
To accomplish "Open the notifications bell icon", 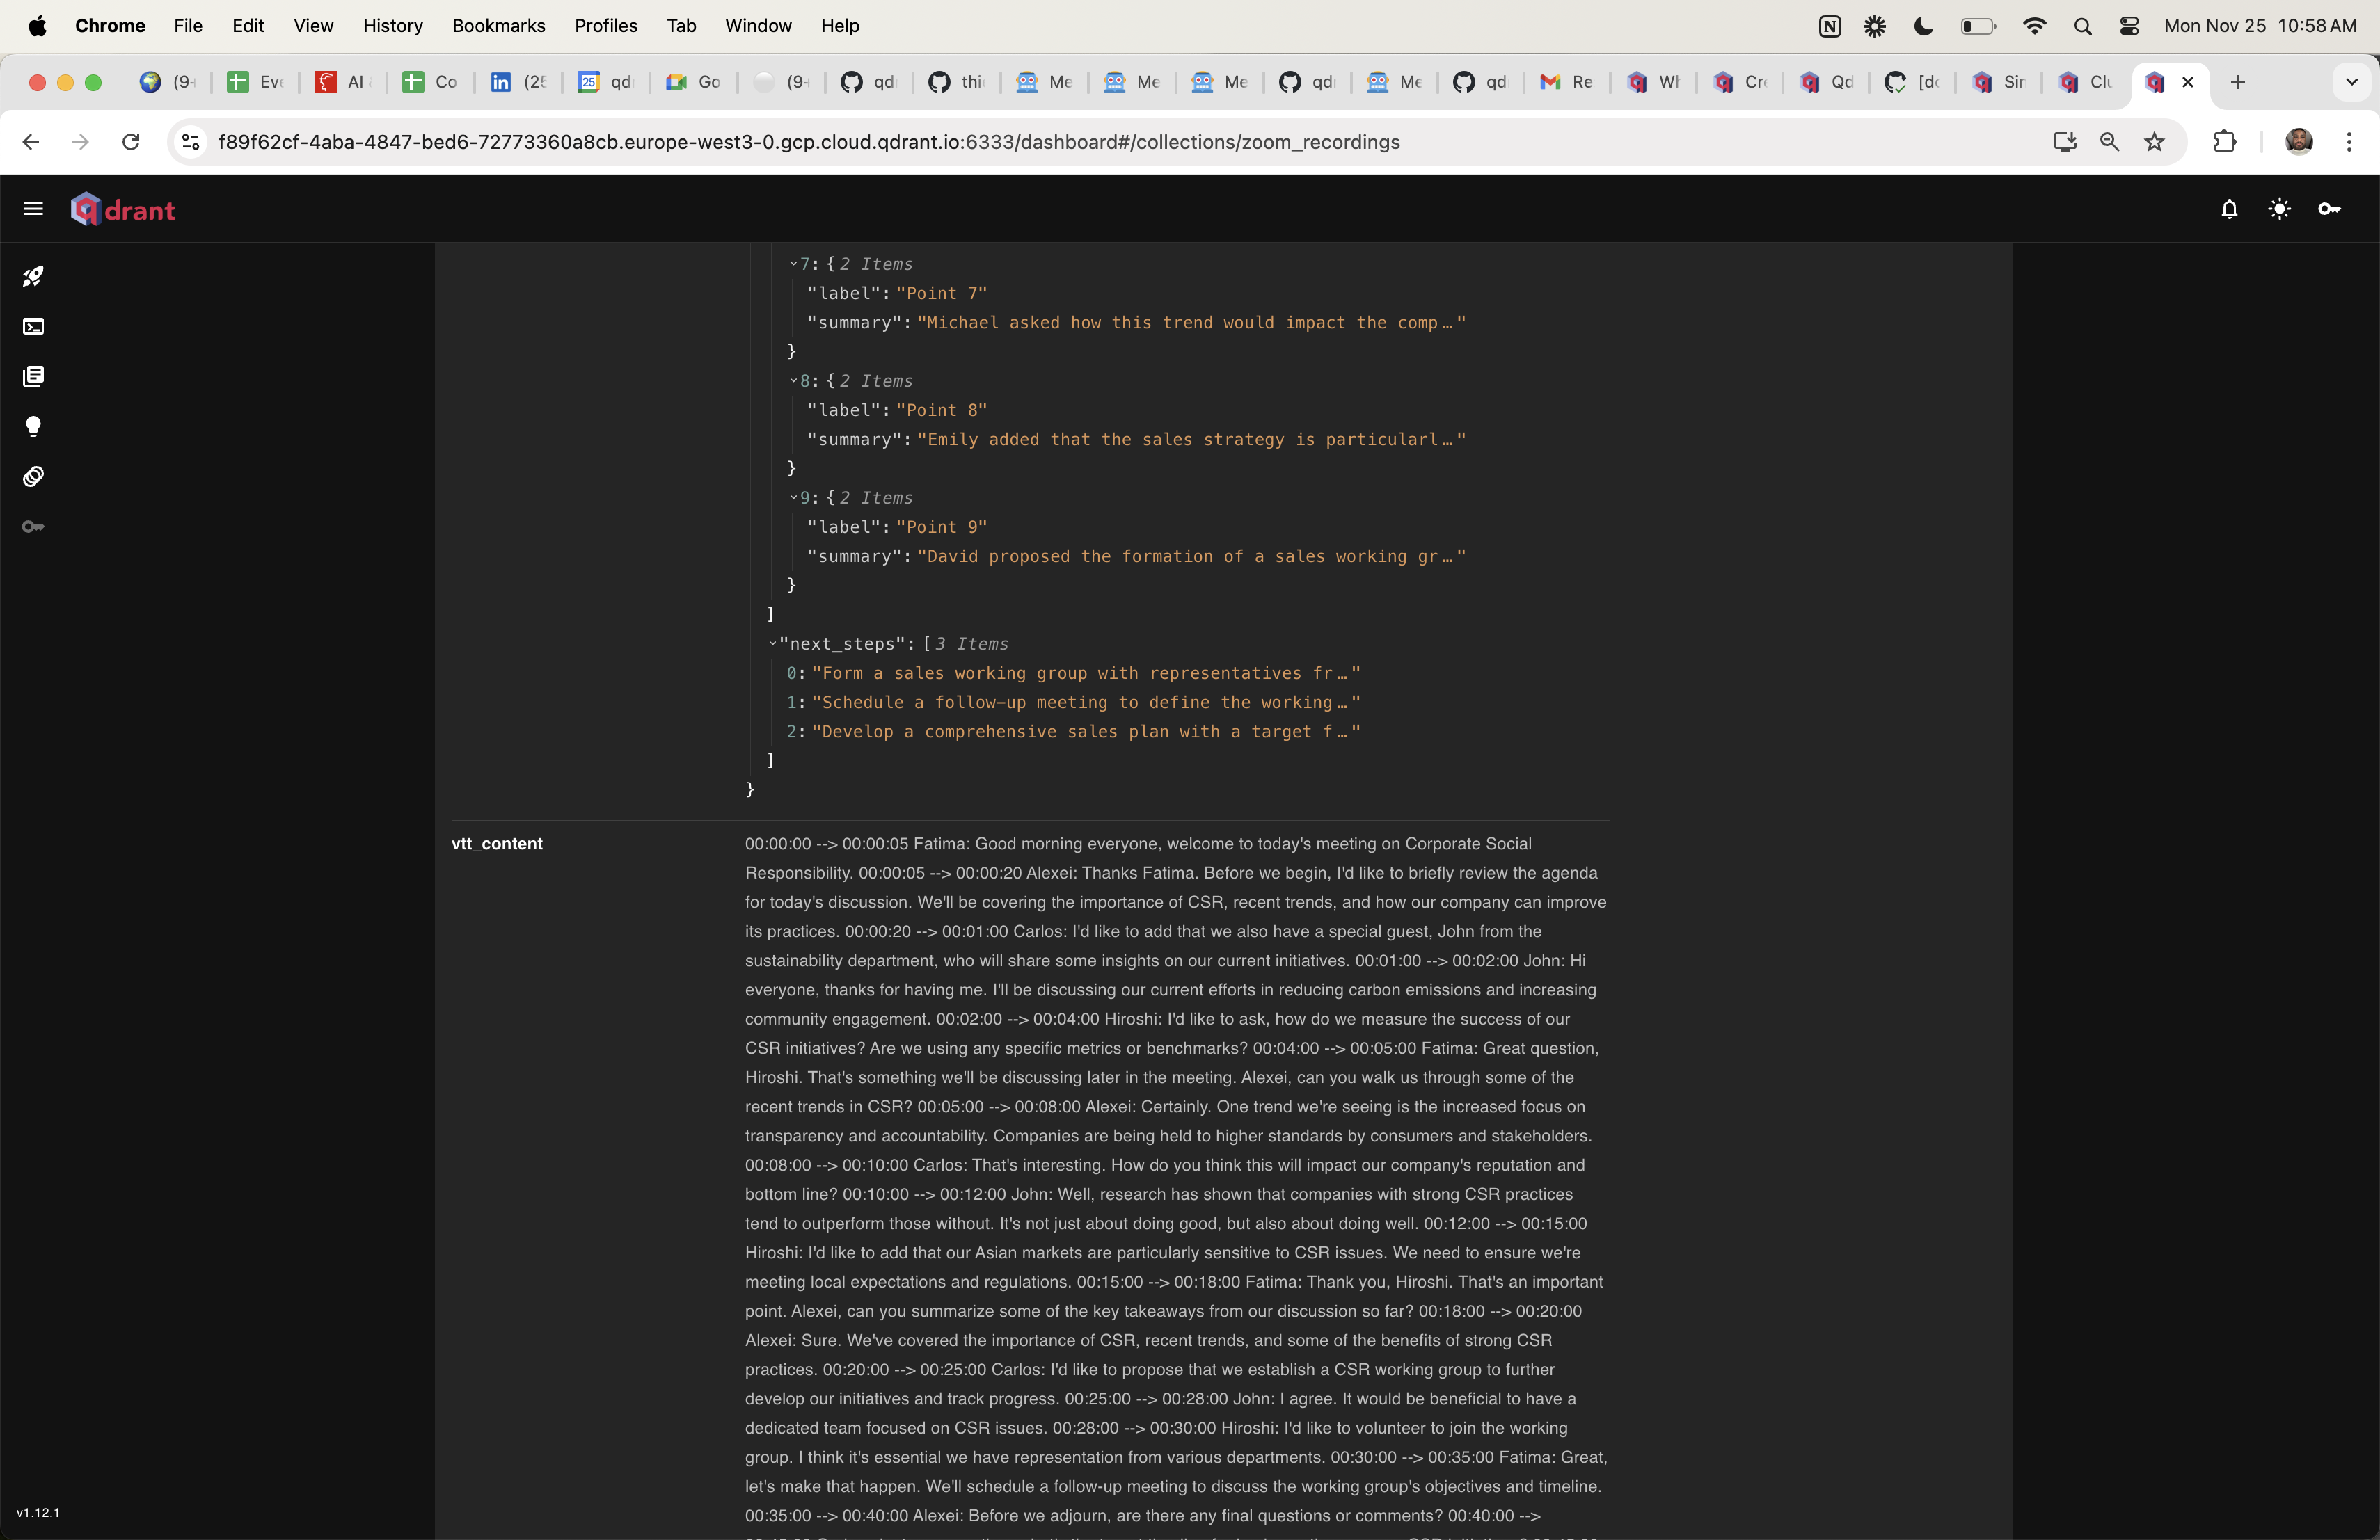I will coord(2229,209).
